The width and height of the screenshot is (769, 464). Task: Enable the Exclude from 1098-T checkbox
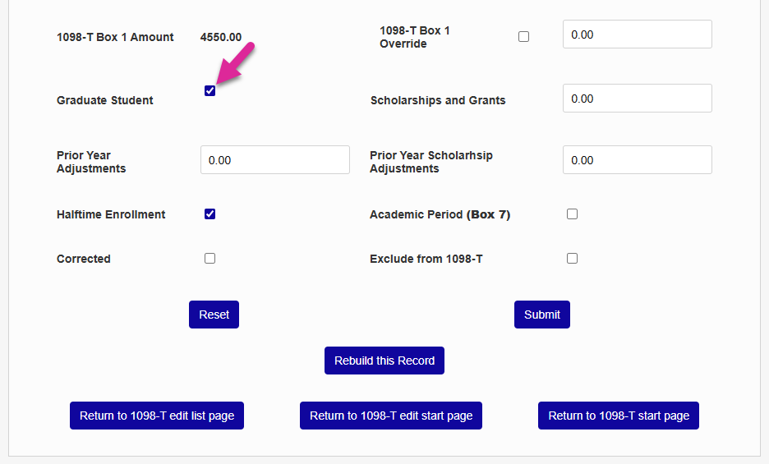click(573, 258)
